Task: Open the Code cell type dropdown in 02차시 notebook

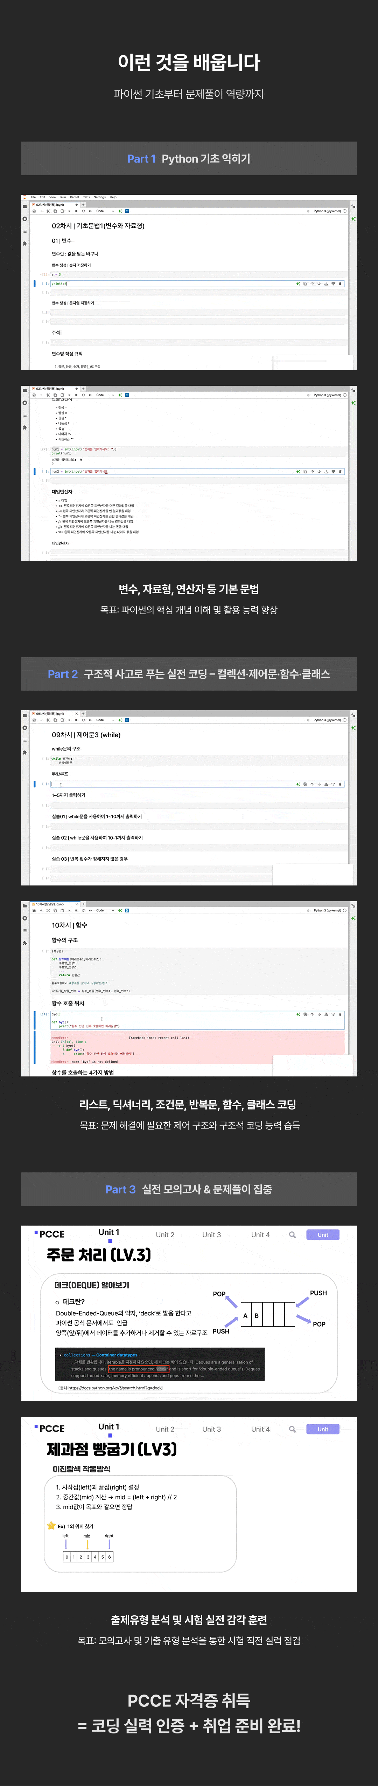Action: coord(105,211)
